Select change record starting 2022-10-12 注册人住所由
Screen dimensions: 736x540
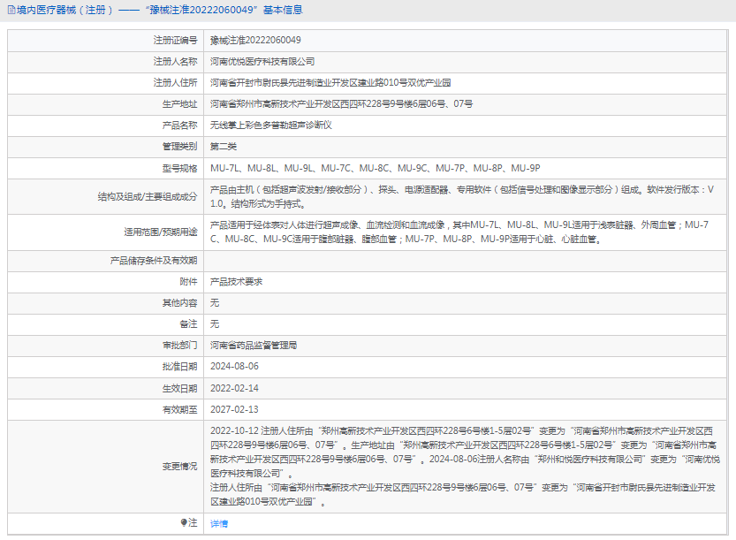[465, 467]
